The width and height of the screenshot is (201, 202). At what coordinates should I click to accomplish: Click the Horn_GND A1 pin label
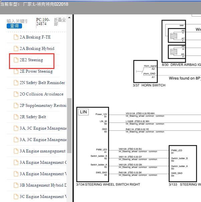coord(150,75)
